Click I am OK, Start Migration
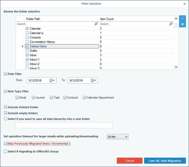The height and width of the screenshot is (167, 189). [165, 161]
